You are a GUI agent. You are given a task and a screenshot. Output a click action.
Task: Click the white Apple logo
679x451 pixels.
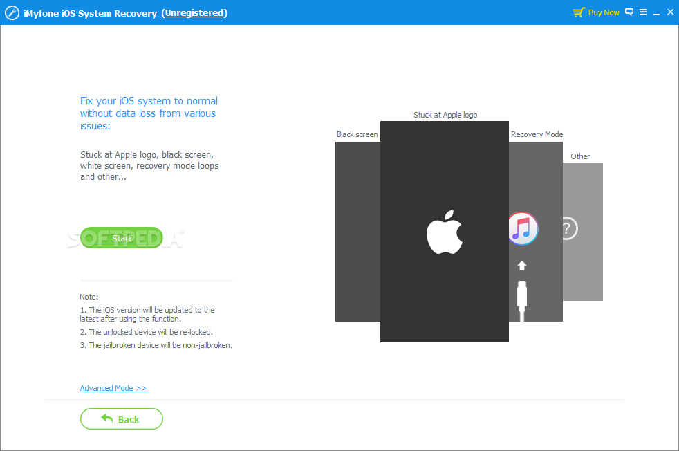[x=445, y=232]
